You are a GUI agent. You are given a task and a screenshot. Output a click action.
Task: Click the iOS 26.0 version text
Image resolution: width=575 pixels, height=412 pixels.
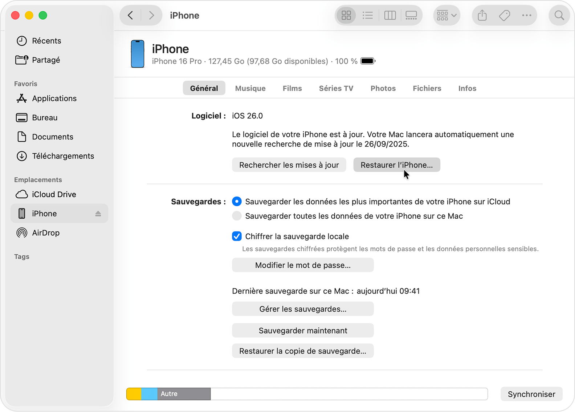[247, 116]
